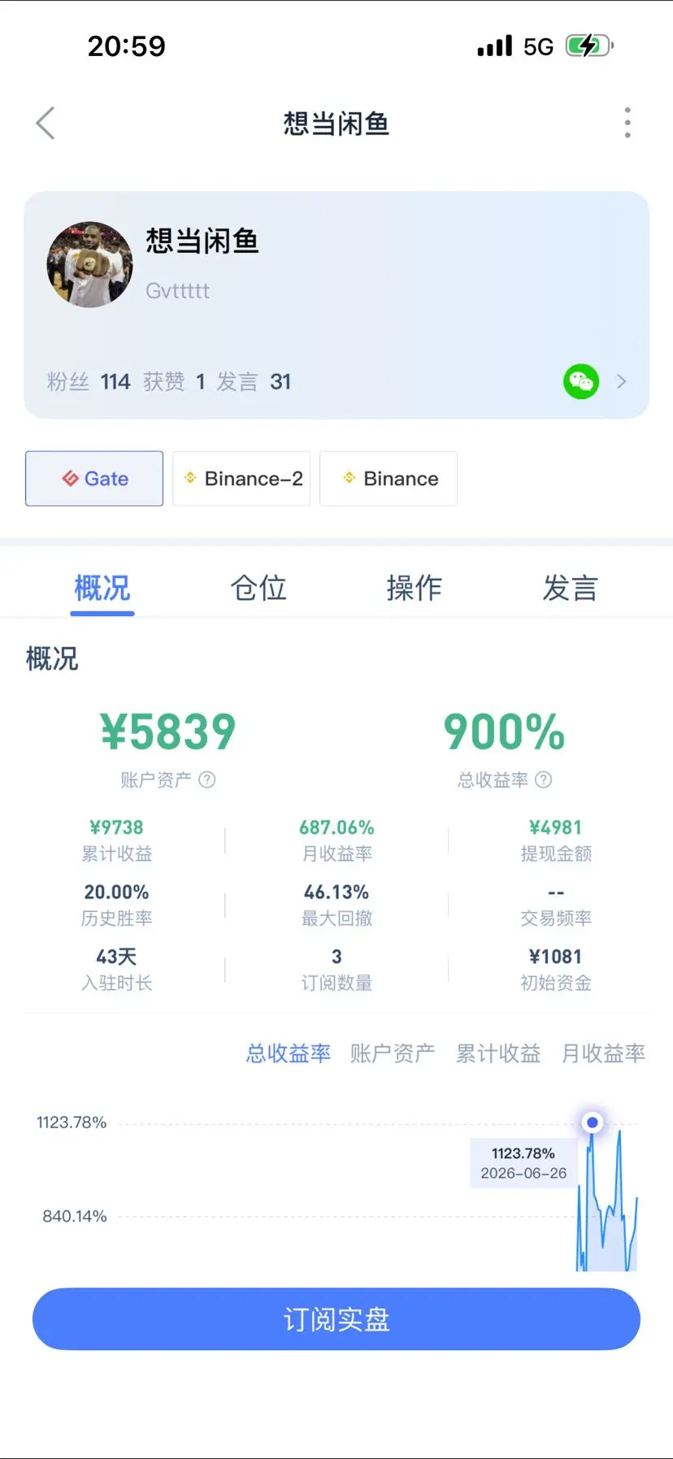Image resolution: width=673 pixels, height=1459 pixels.
Task: Tap the ¥4981 提现金额 value
Action: pyautogui.click(x=556, y=827)
